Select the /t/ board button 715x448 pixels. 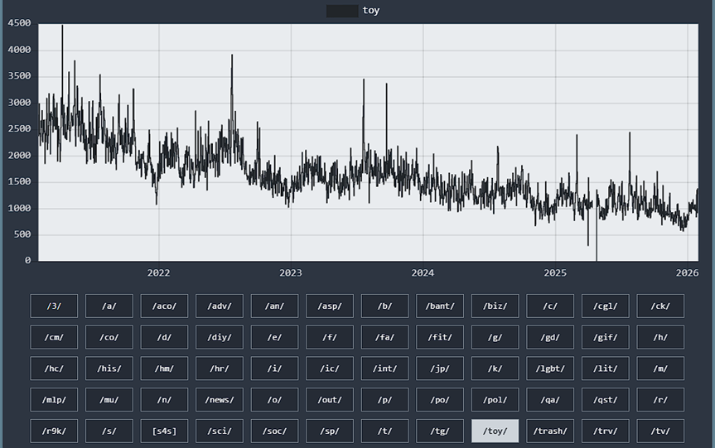(x=385, y=431)
